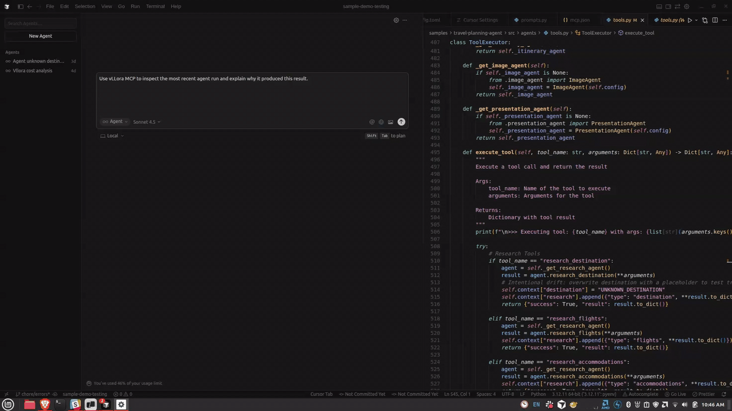
Task: Open the Terminal menu
Action: (155, 6)
